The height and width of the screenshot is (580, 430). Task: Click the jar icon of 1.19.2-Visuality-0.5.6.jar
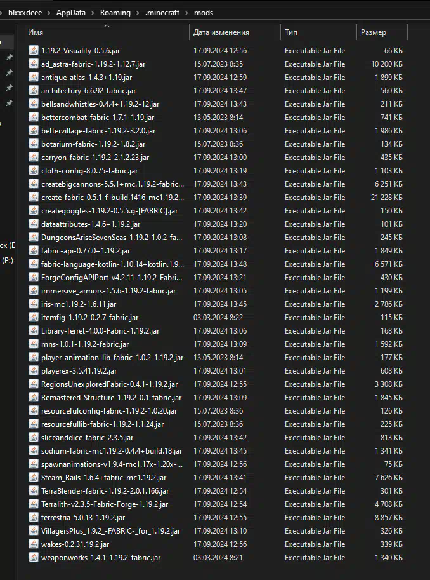(34, 51)
